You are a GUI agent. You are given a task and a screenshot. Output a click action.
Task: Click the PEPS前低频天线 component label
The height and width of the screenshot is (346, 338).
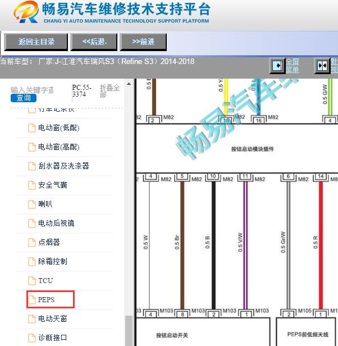(308, 335)
